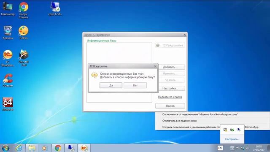Click the taskbar clock showing 16:18

tap(259, 148)
